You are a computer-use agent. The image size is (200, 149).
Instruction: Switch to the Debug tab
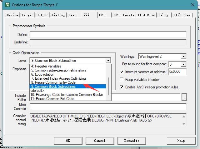163,15
